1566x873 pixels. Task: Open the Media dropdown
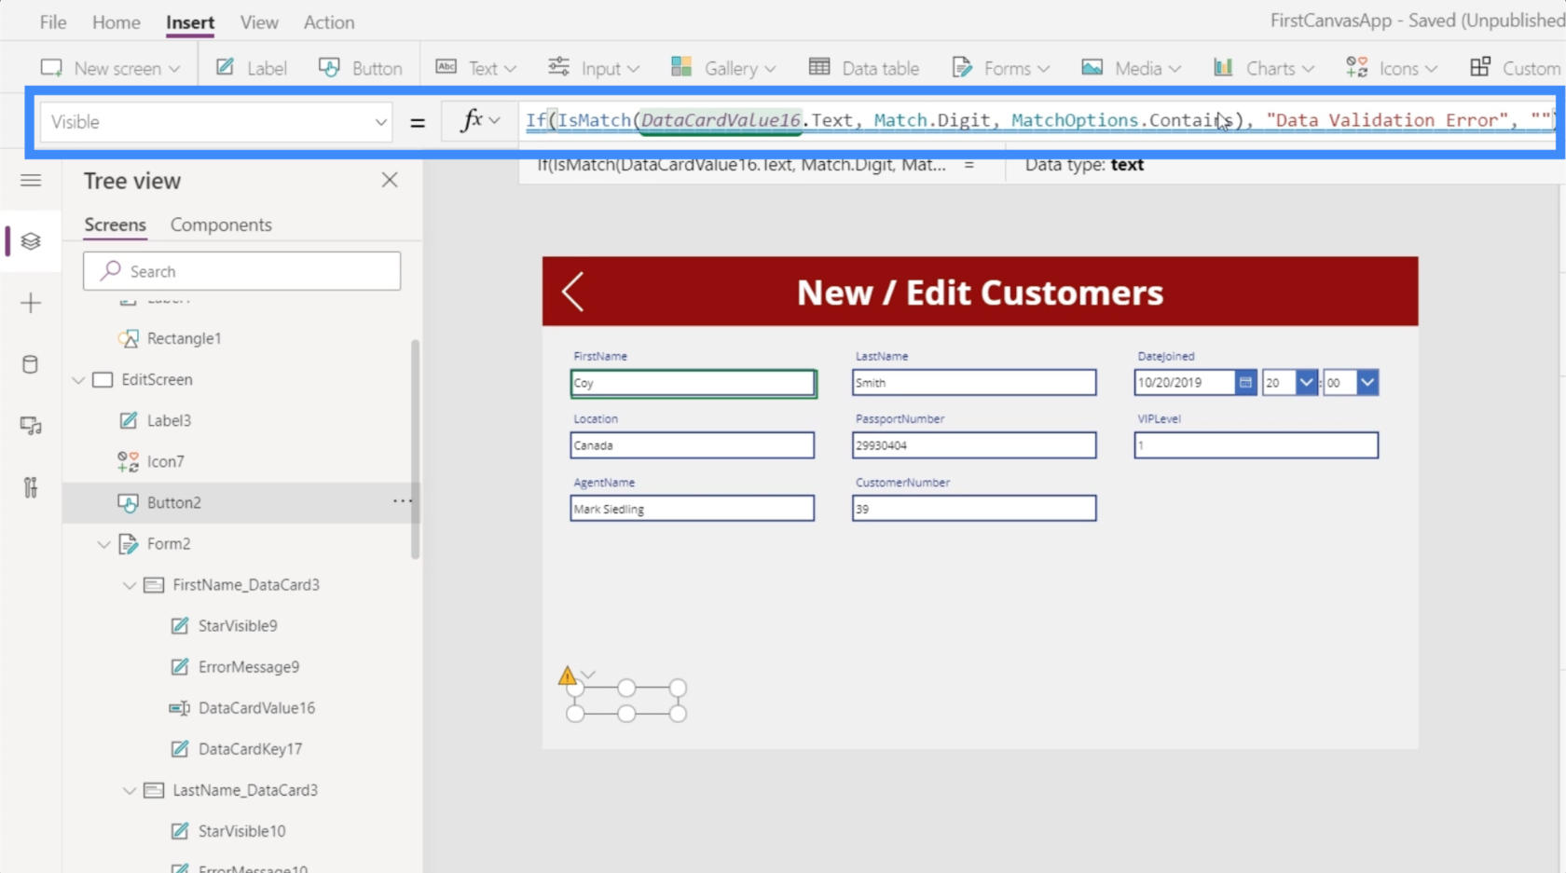point(1131,68)
